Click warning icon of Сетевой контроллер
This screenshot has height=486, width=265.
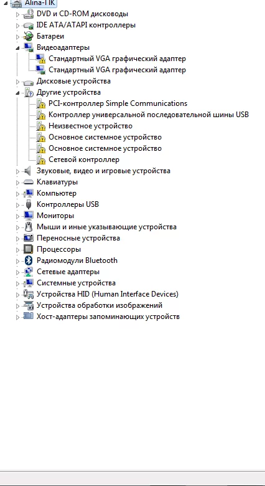coord(41,160)
